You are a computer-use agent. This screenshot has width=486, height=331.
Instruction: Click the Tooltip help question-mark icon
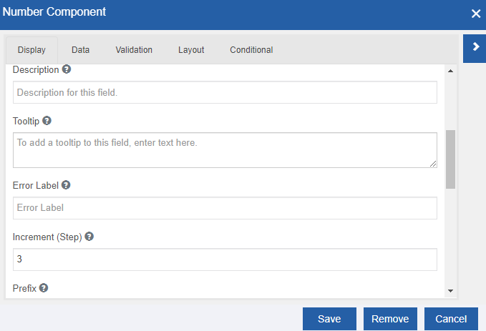tap(47, 120)
